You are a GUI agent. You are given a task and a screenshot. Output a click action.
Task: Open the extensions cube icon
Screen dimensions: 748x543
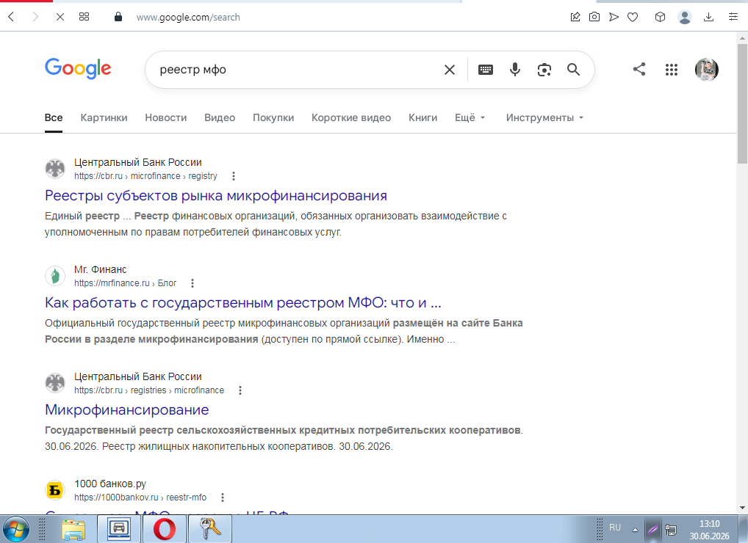[661, 17]
